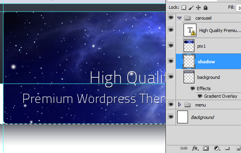Viewport: 241px width, 153px height.
Task: Select the menu group name
Action: (x=200, y=105)
